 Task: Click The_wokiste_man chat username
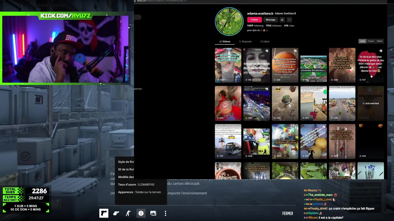[320, 195]
